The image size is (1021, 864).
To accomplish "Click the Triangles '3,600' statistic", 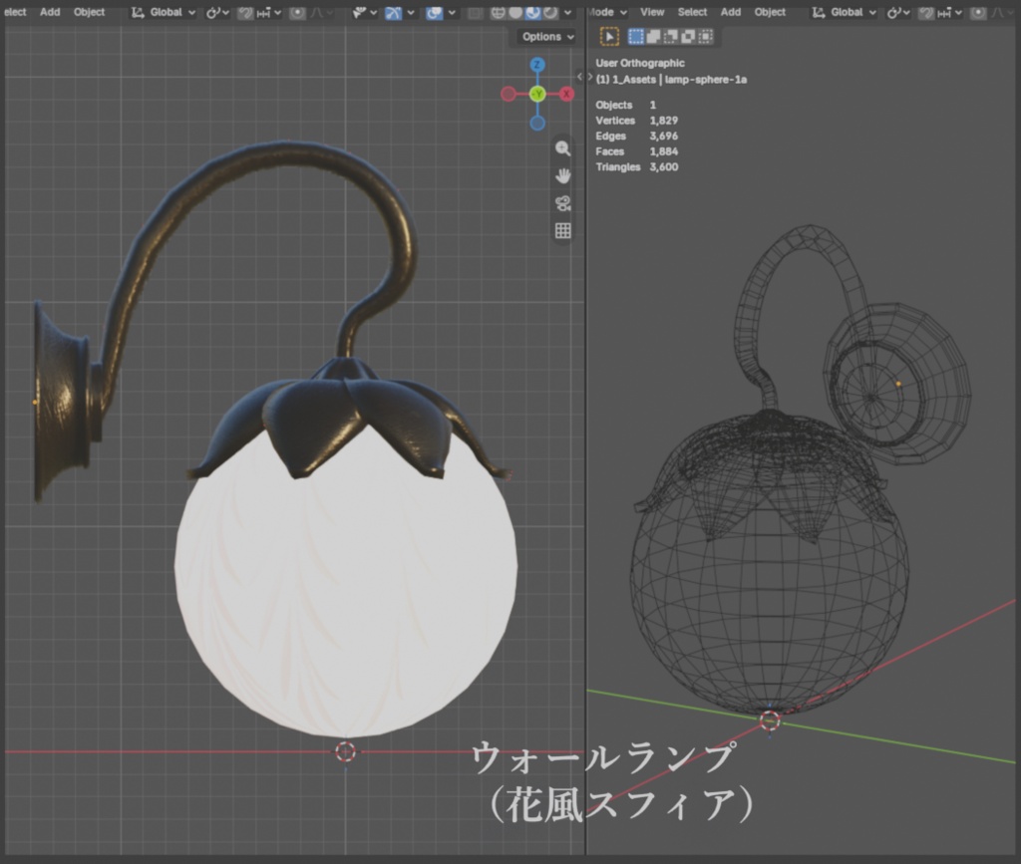I will click(x=663, y=167).
